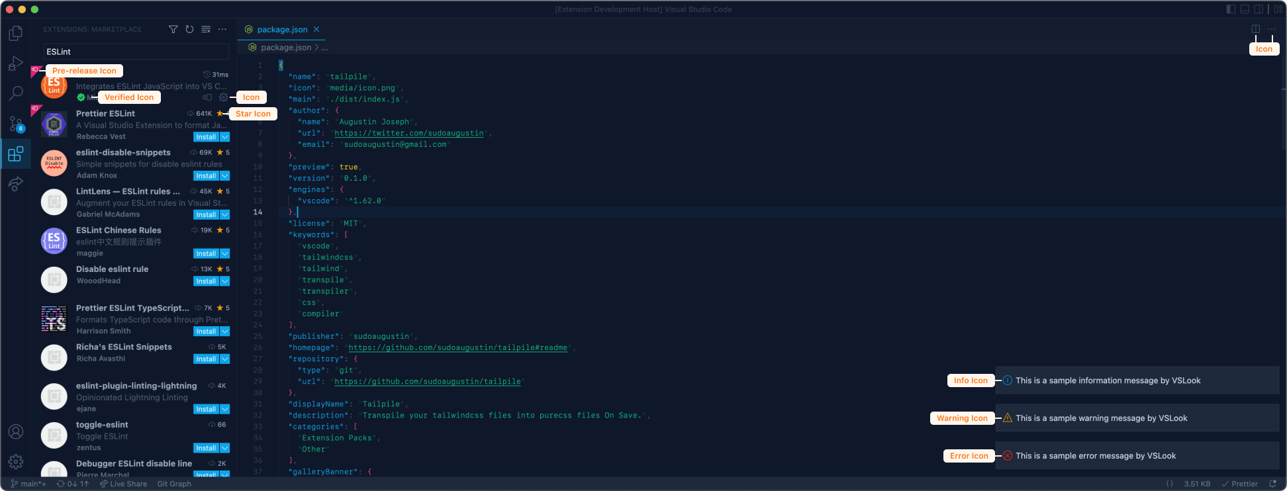This screenshot has width=1287, height=491.
Task: Click the error icon on error message
Action: pyautogui.click(x=1008, y=455)
